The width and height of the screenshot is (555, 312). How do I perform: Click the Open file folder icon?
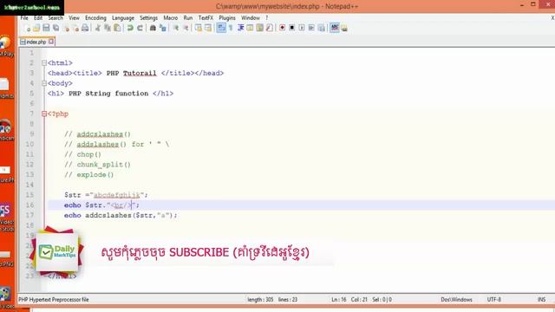[36, 28]
